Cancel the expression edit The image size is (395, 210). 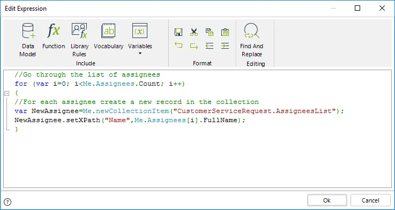370,200
